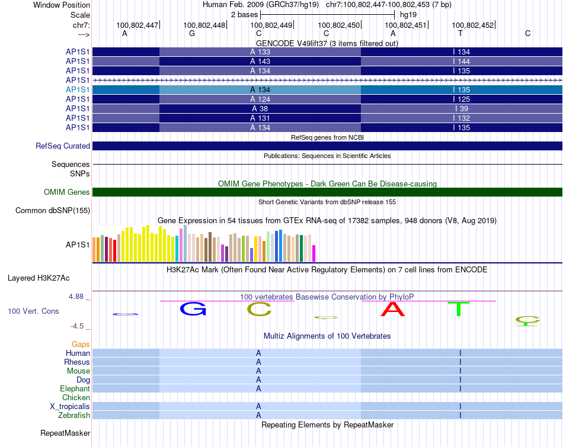The width and height of the screenshot is (563, 447).
Task: Click the position label 100,802,447
Action: coord(137,25)
